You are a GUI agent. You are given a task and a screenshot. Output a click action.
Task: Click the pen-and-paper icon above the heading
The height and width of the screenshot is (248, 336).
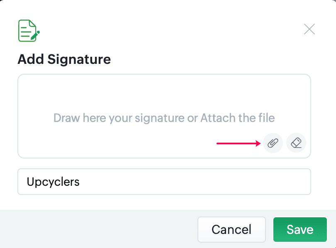coord(29,31)
